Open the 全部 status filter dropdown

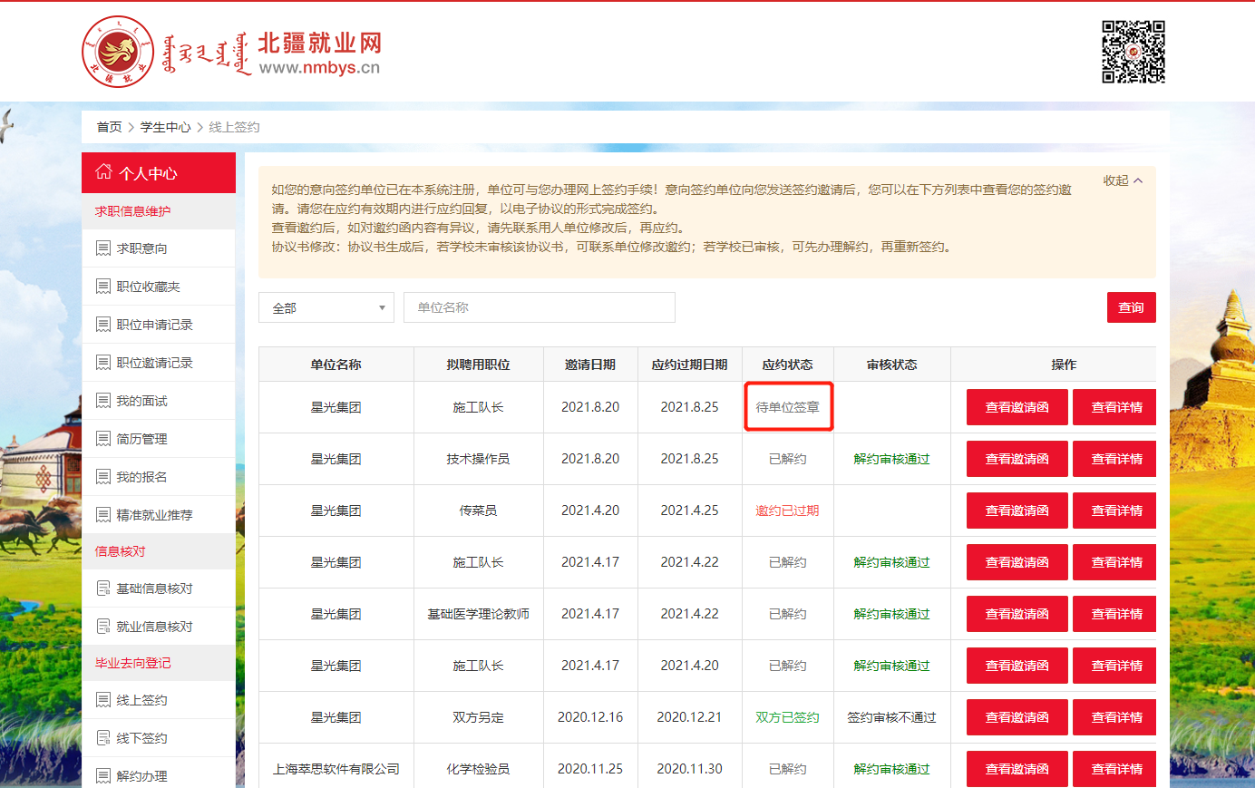[326, 308]
